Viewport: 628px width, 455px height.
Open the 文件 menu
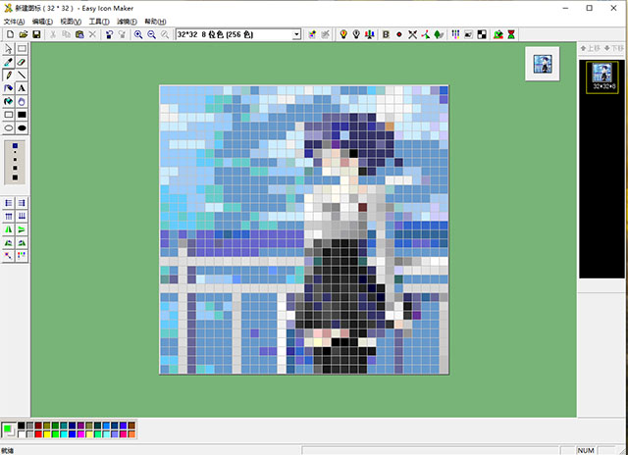(x=14, y=22)
